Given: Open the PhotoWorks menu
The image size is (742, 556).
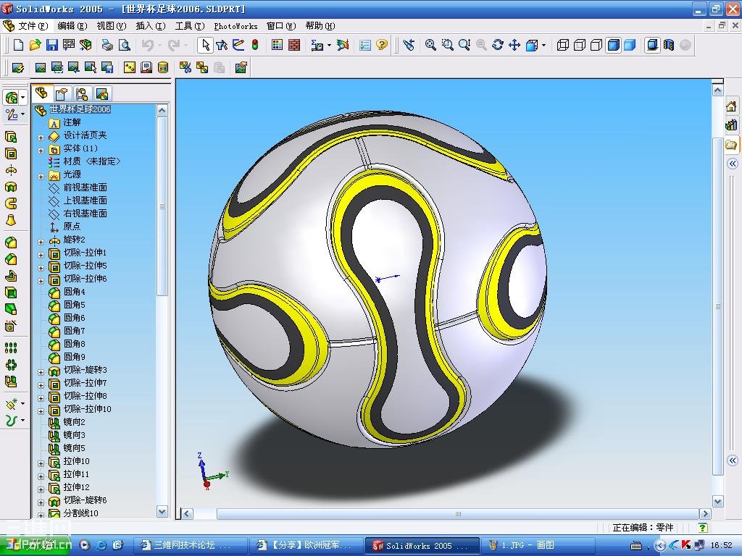Looking at the screenshot, I should (235, 26).
